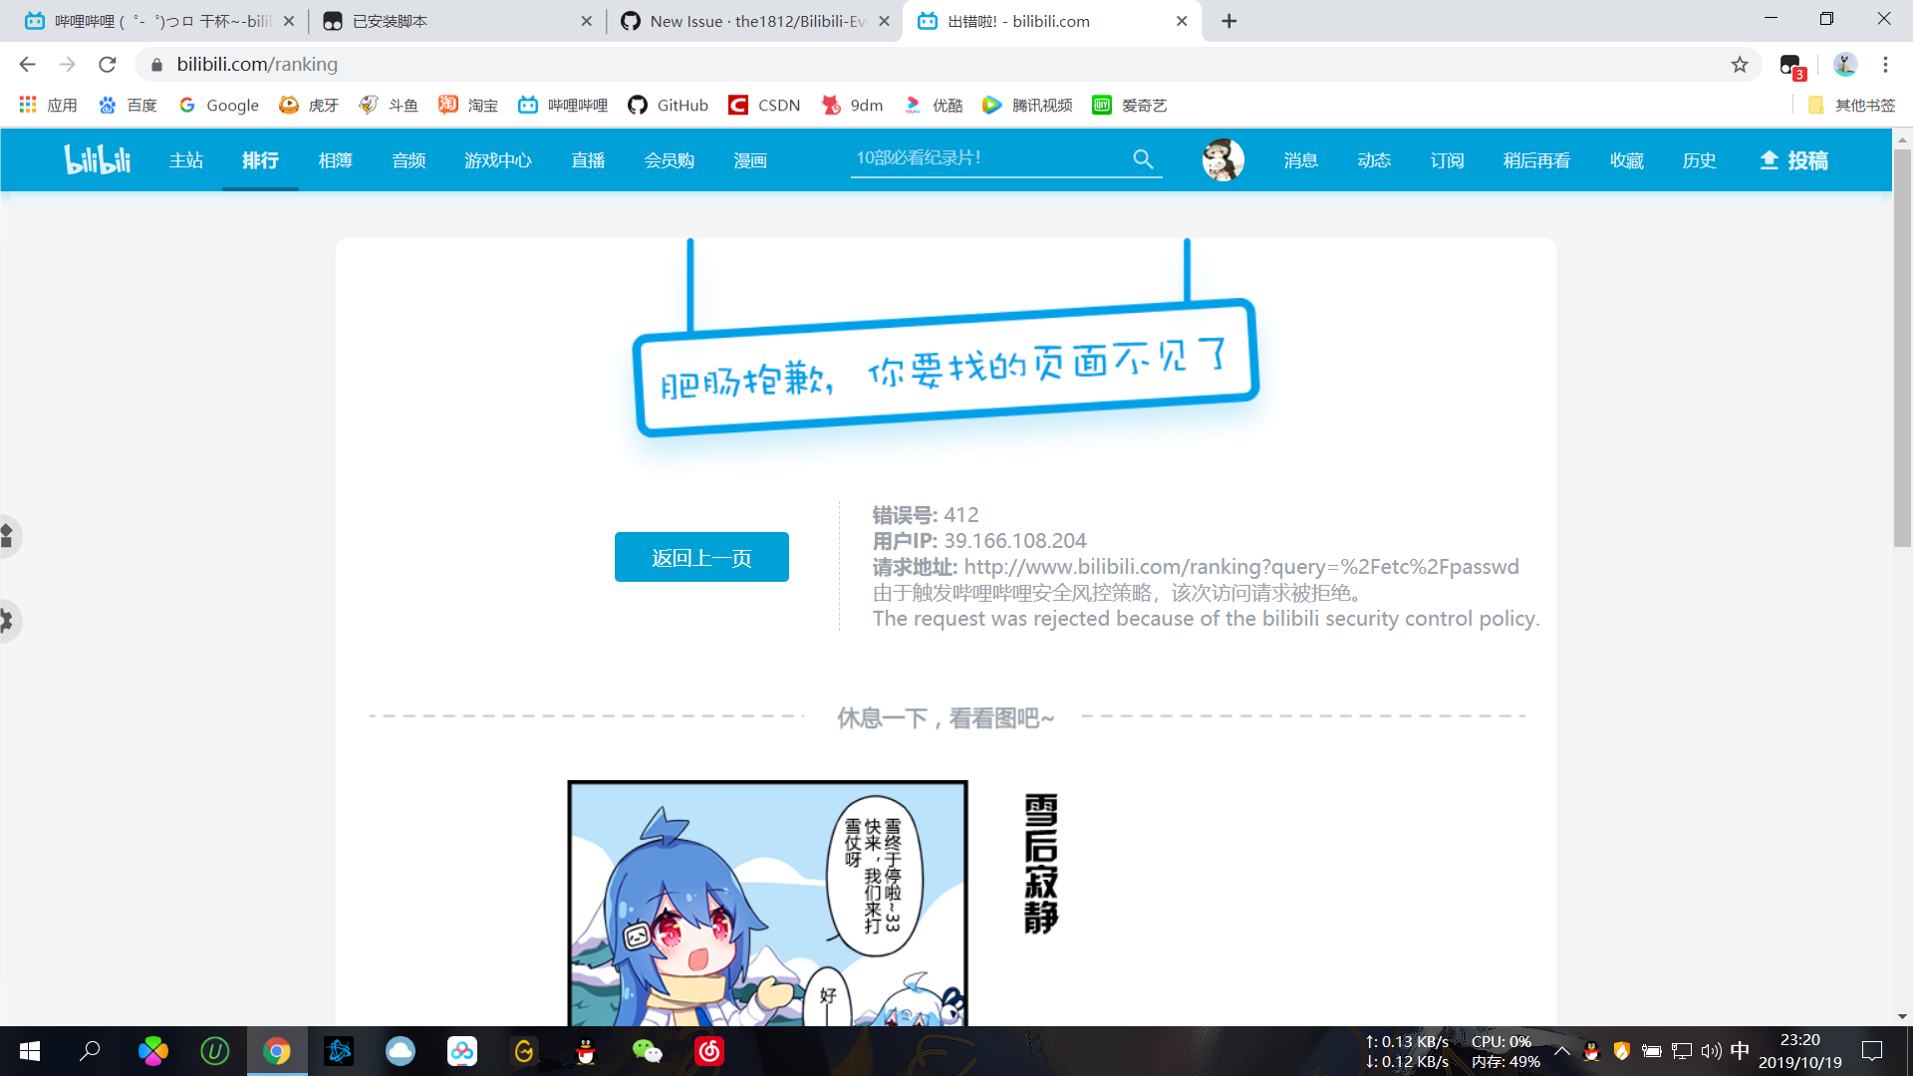Open 会员购 navigation link
This screenshot has height=1076, width=1913.
point(670,160)
